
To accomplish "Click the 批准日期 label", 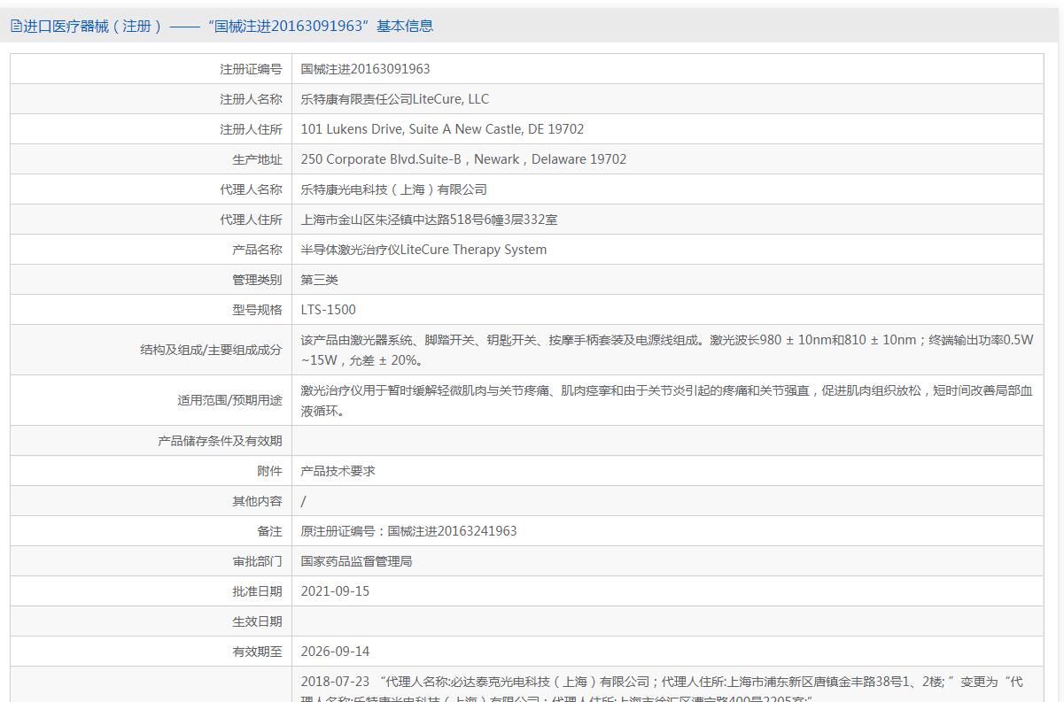I will [x=257, y=591].
